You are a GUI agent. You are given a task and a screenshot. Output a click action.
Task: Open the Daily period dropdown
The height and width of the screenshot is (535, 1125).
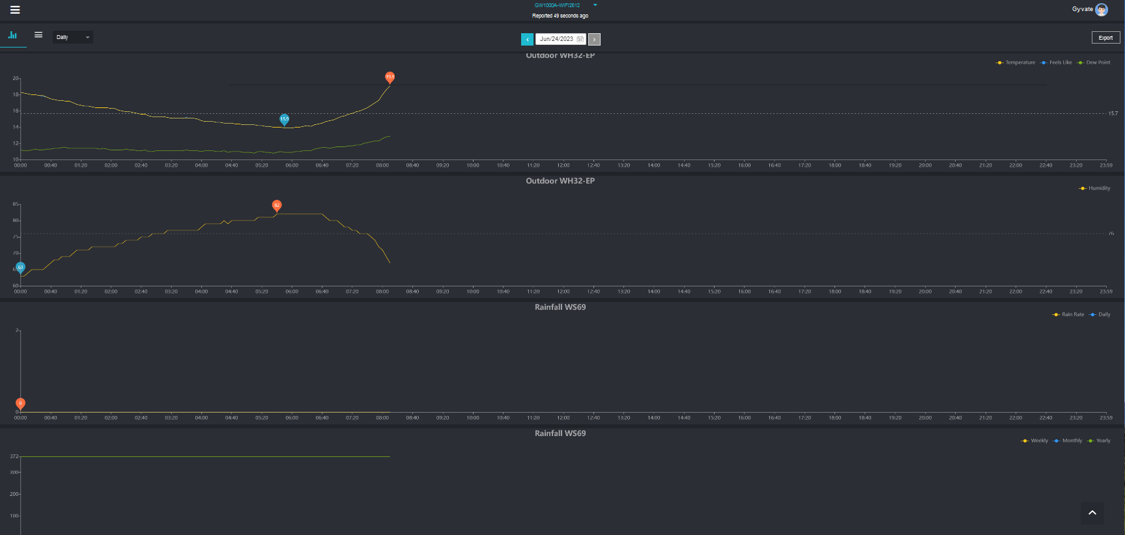[72, 37]
